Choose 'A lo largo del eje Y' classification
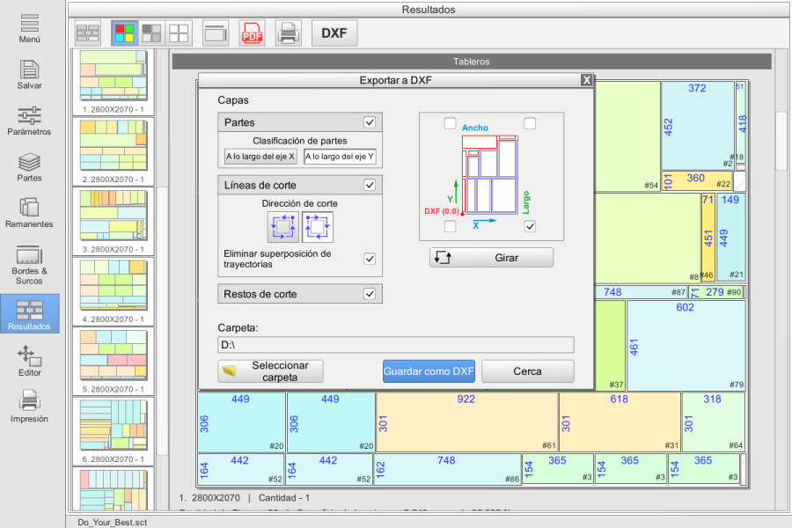Screen dimensions: 792x528 pos(340,157)
